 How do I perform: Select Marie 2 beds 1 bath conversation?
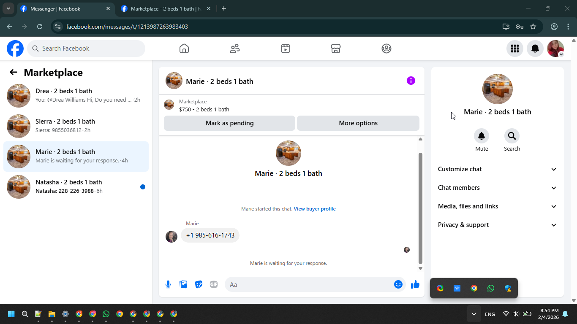[76, 157]
